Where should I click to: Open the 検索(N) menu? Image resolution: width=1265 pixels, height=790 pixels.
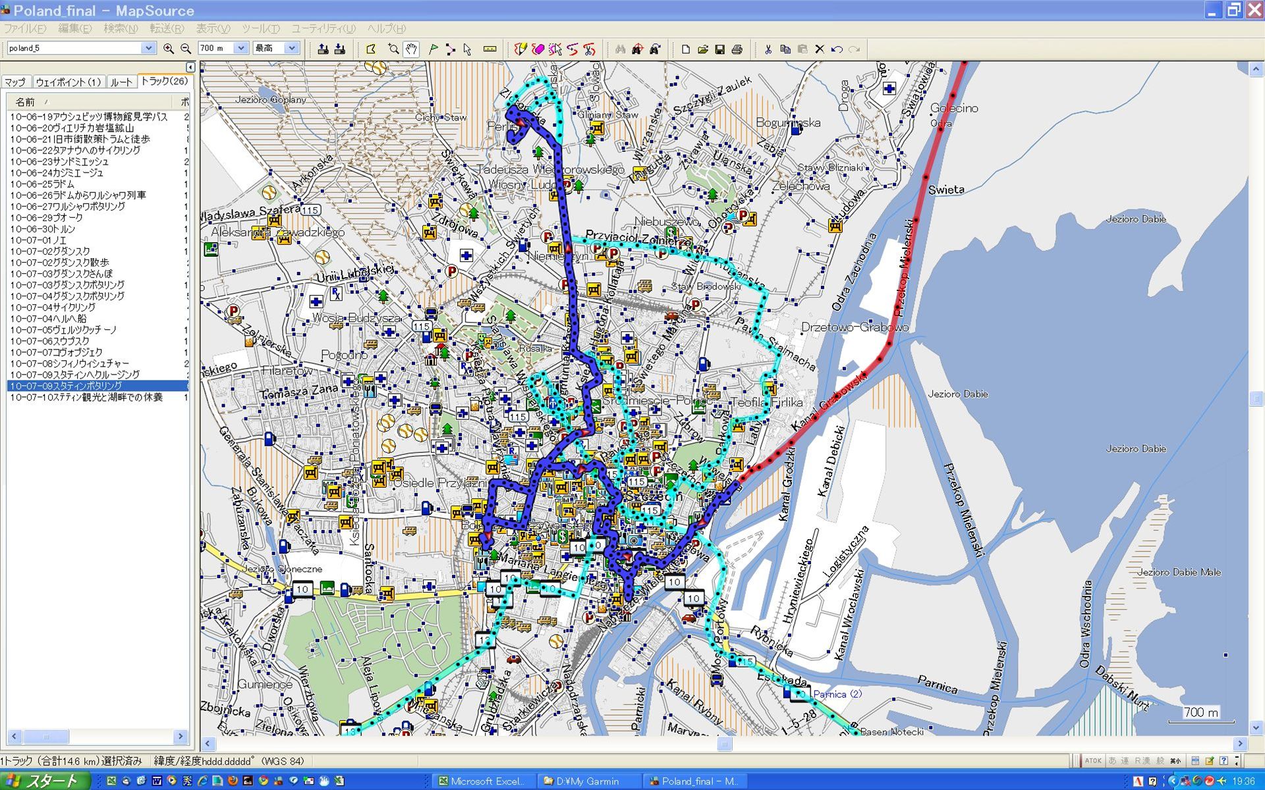[121, 28]
